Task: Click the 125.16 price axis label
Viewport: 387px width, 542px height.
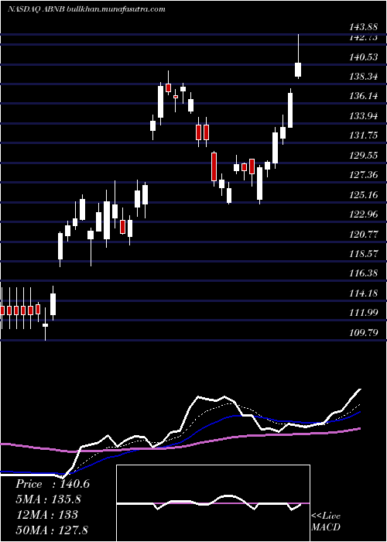Action: coord(364,195)
